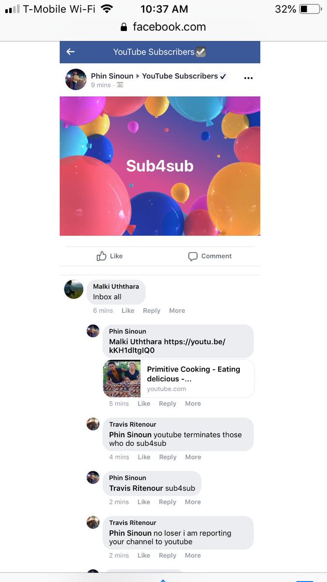This screenshot has height=582, width=327.
Task: Open Phin Sinoun's profile picture on the post
Action: pyautogui.click(x=76, y=79)
